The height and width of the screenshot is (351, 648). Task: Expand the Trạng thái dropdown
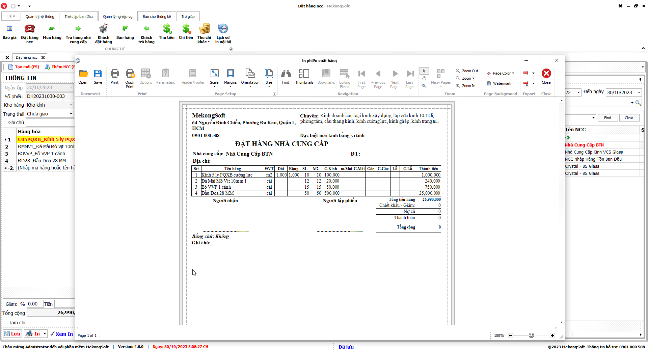(x=71, y=114)
